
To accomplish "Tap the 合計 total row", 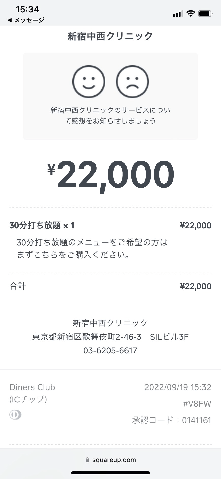I will [x=18, y=286].
